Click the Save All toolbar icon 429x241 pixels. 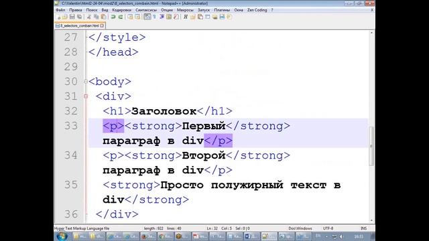pyautogui.click(x=79, y=17)
